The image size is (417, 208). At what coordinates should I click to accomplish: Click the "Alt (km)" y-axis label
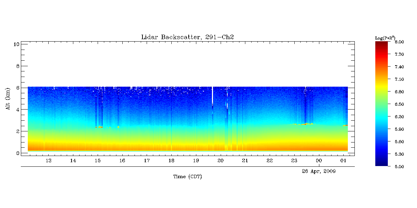click(8, 99)
